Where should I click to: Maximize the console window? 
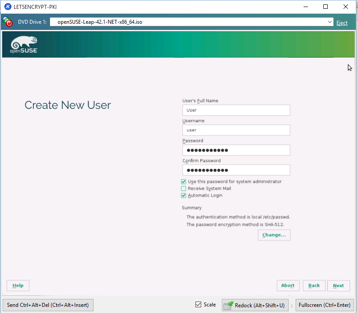(x=325, y=7)
